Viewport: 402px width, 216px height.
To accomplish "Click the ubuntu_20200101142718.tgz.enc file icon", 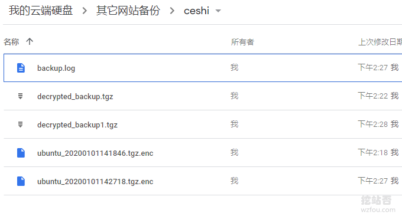I will (21, 181).
